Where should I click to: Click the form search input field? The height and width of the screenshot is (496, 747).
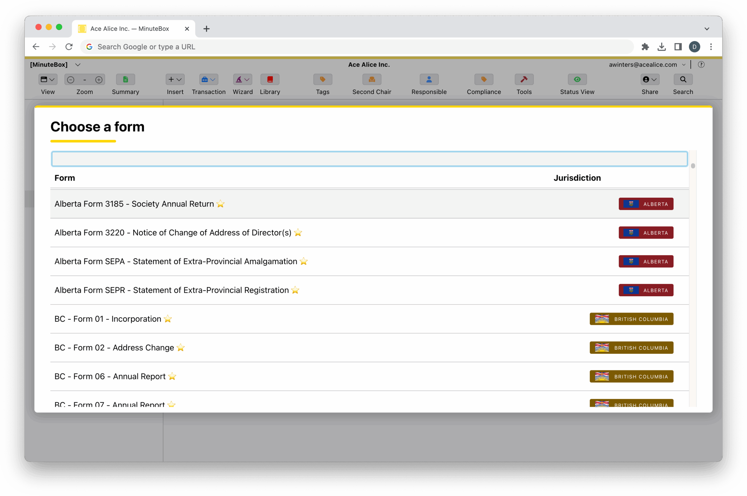(369, 159)
